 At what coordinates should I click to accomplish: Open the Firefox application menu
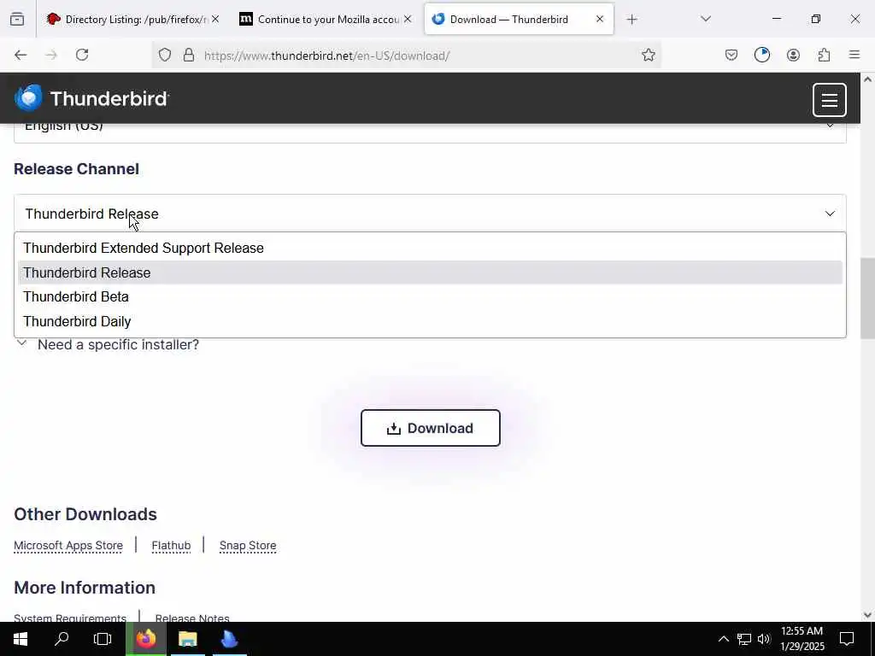(x=854, y=55)
